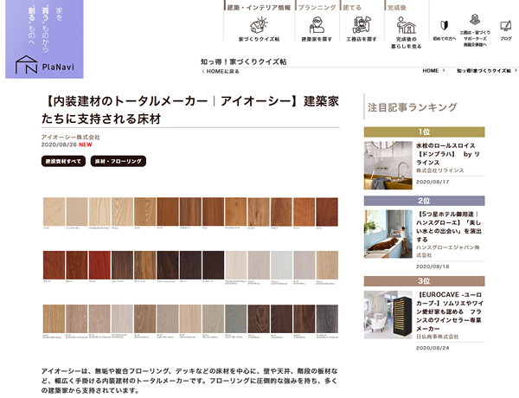
Task: Click the 知っ得!家づくりクイズ帖 section title
Action: [243, 61]
